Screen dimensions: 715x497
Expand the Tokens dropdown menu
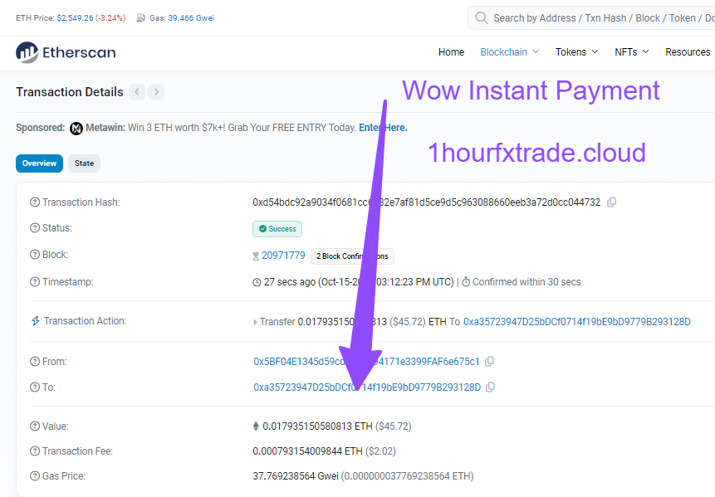pyautogui.click(x=576, y=52)
